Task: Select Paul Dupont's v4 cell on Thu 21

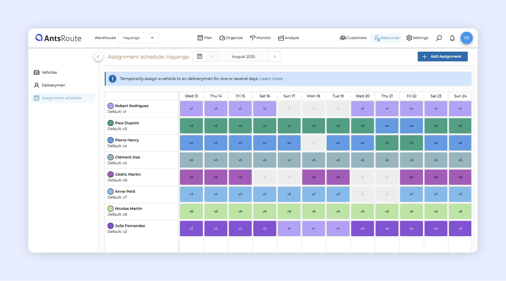Action: tap(387, 126)
